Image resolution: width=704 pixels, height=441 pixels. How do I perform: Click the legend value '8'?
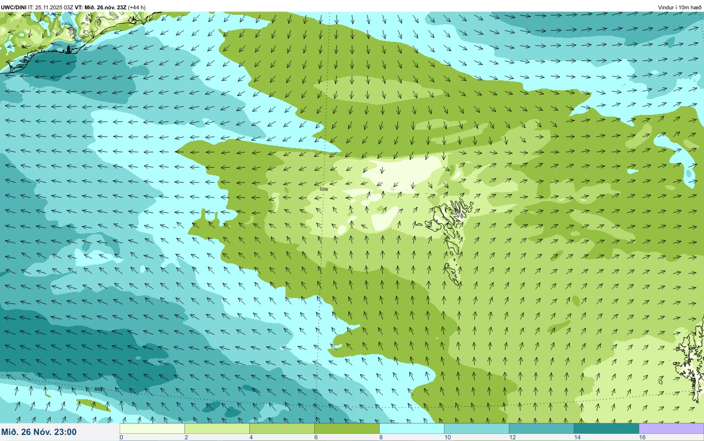coord(381,437)
